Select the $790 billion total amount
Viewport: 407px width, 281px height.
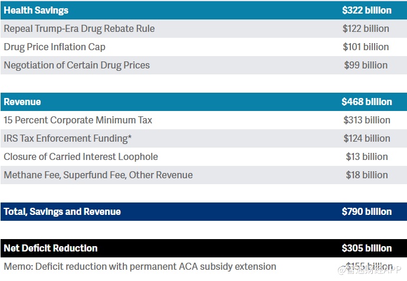point(366,211)
